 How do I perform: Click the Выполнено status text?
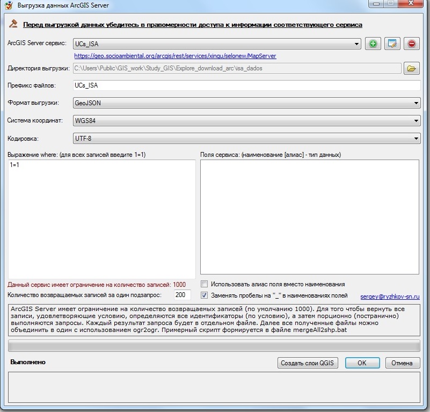28,362
